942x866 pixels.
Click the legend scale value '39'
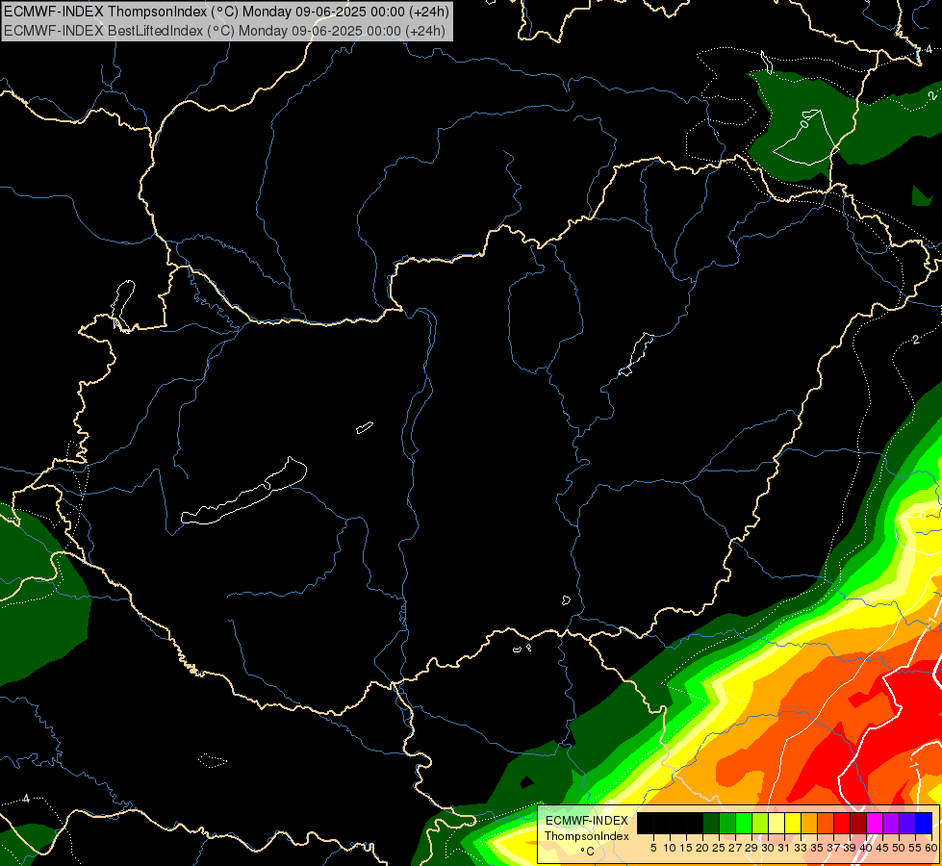850,848
